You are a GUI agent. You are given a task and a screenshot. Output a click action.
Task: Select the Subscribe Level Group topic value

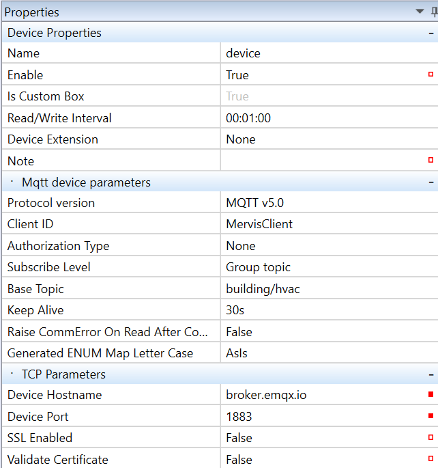[x=257, y=267]
